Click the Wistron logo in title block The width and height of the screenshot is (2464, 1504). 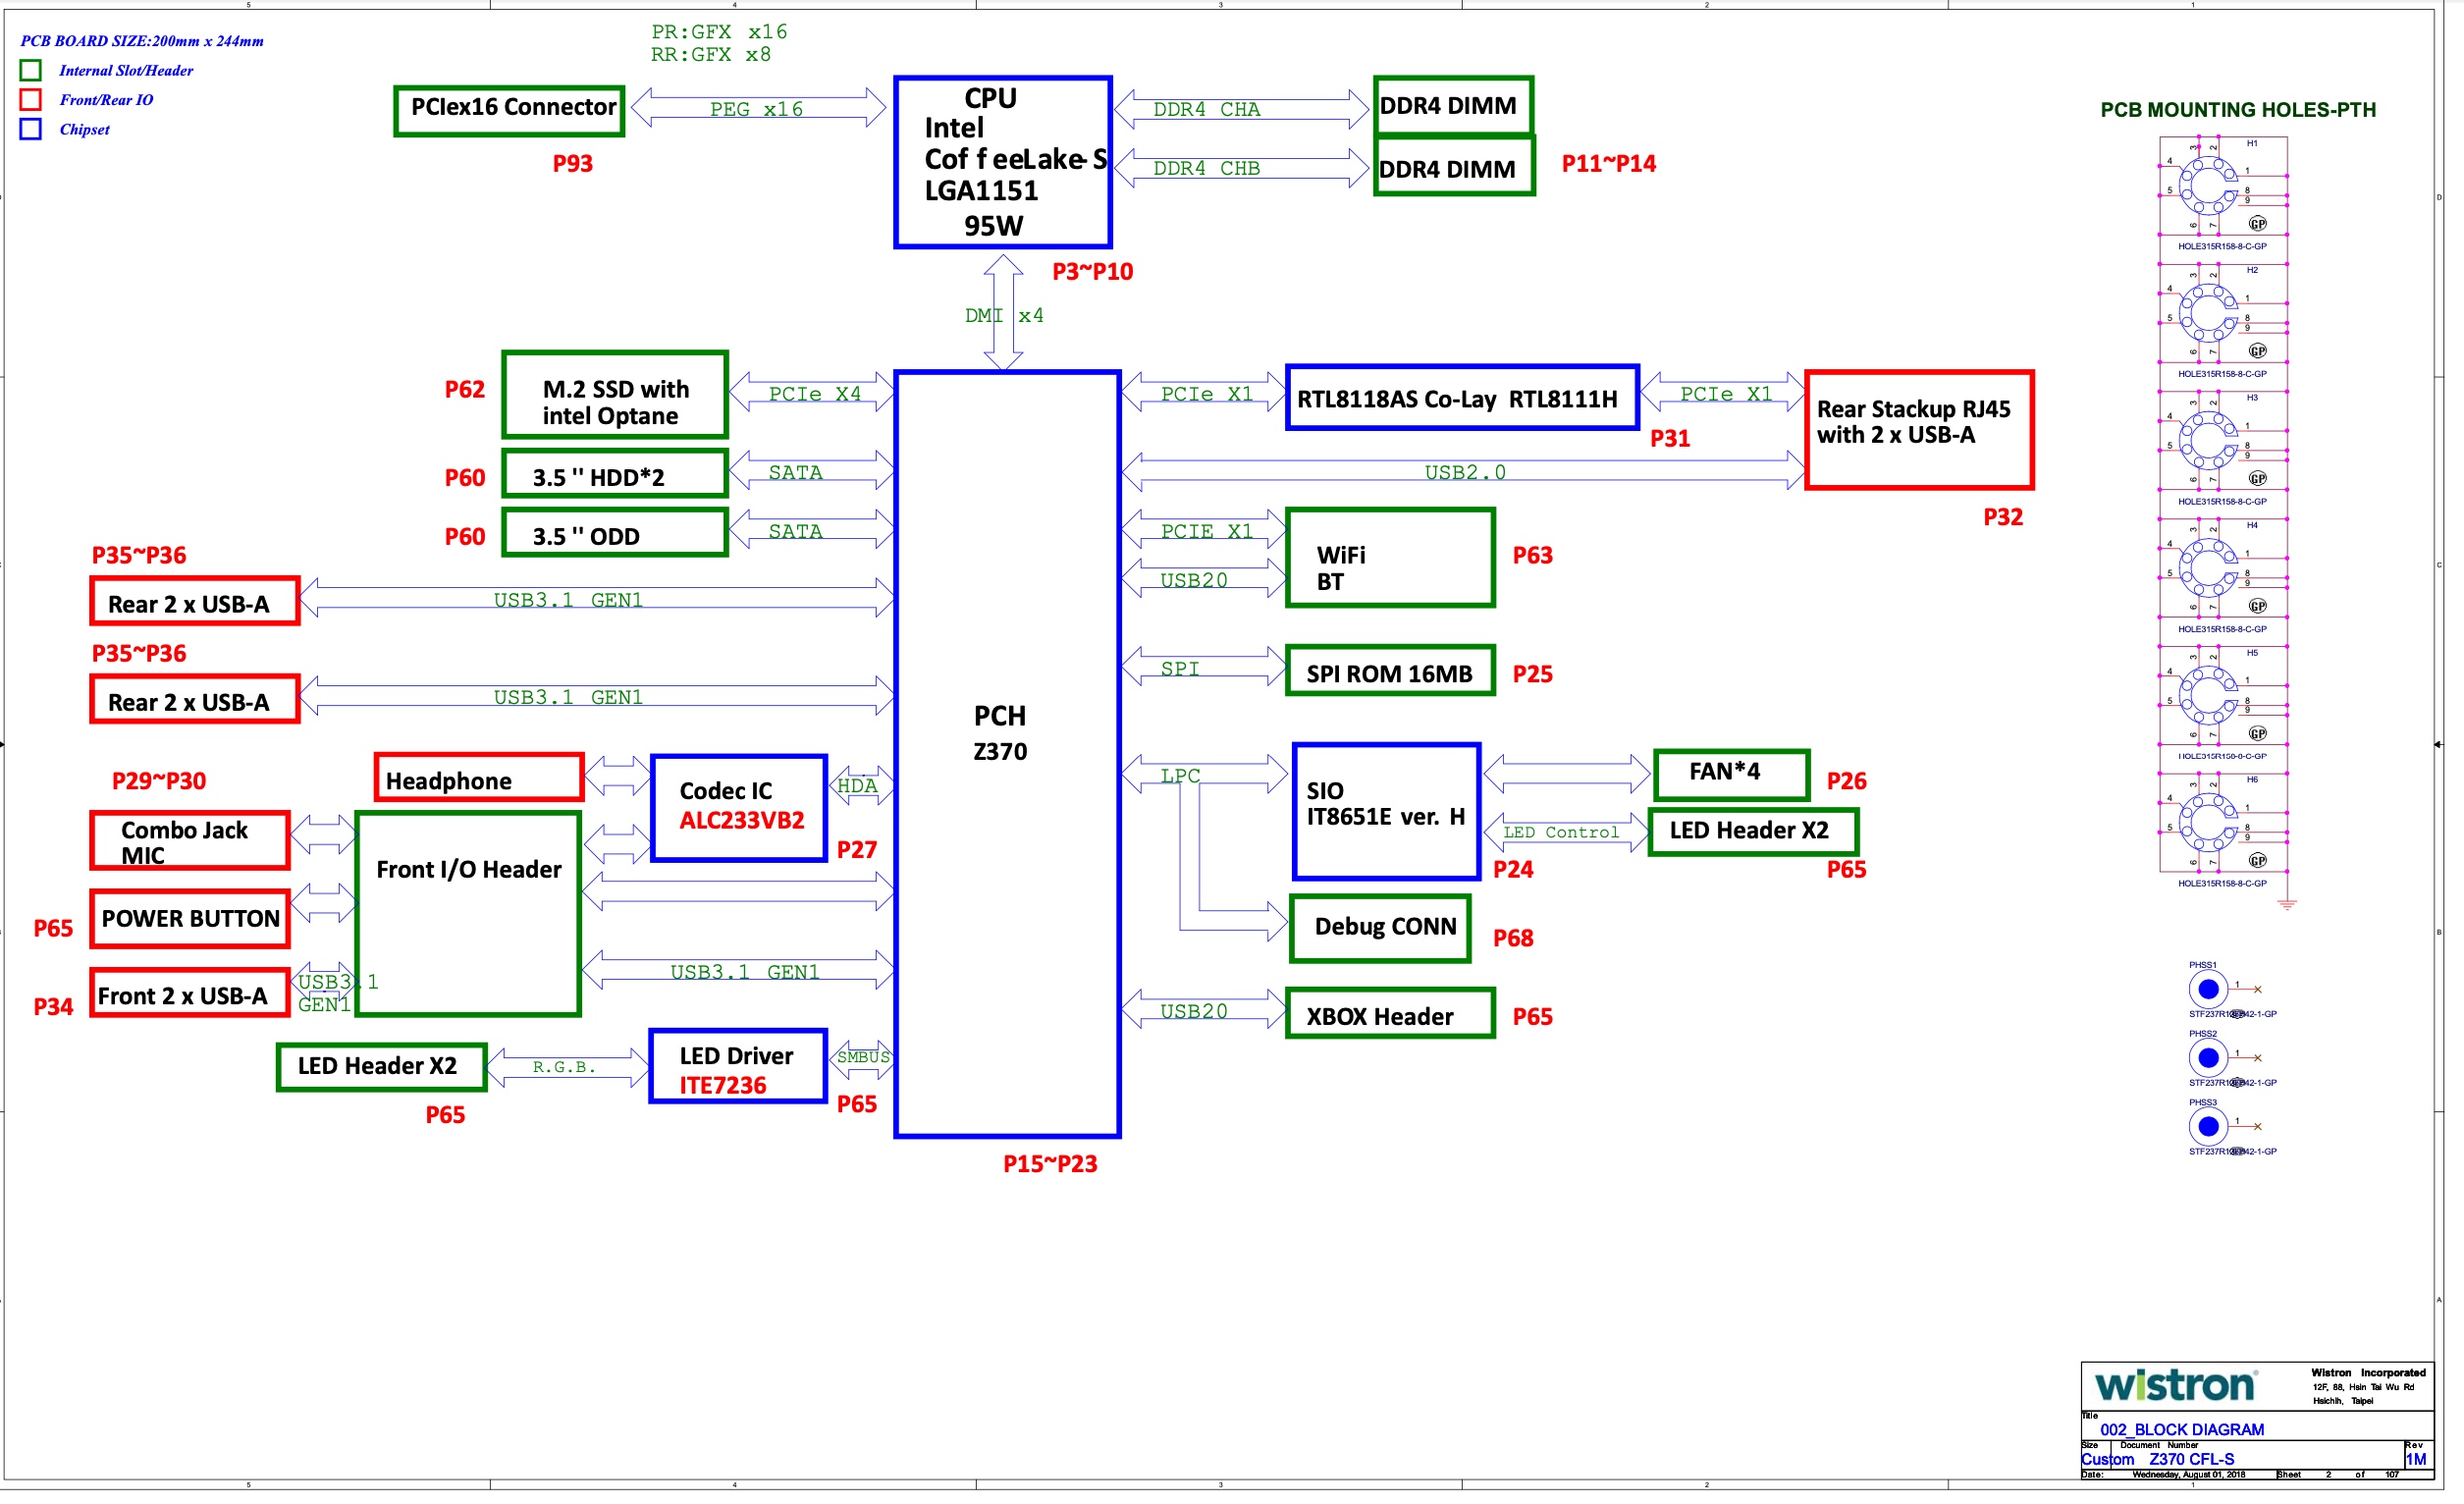click(2176, 1384)
